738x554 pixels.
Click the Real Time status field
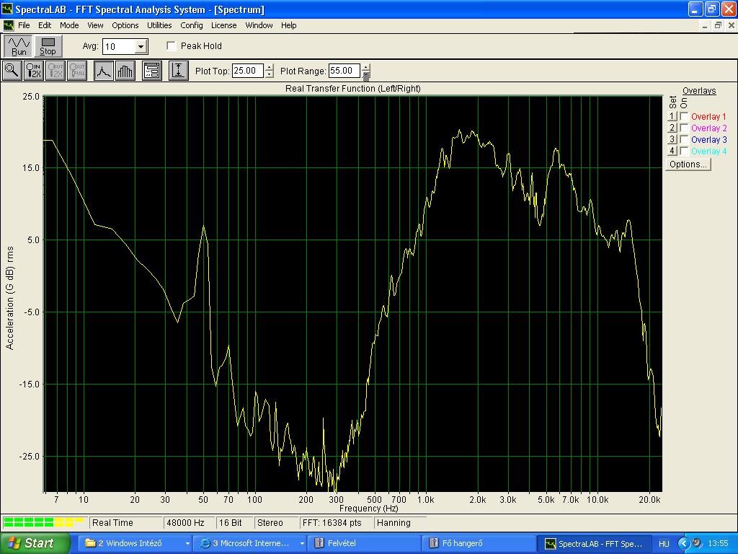click(125, 522)
